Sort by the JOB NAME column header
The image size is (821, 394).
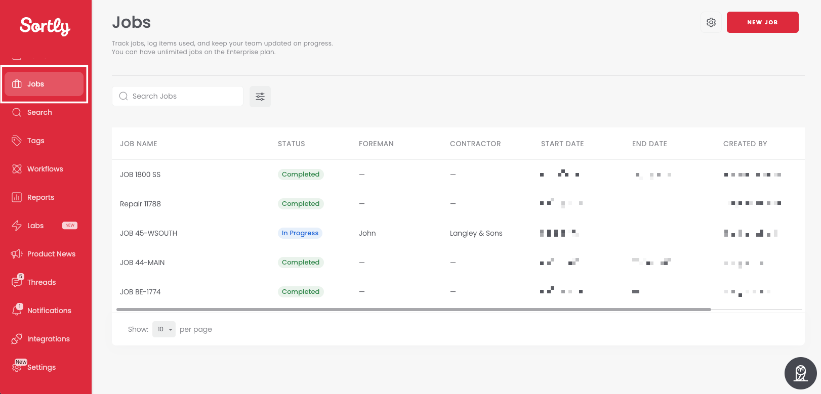coord(139,144)
